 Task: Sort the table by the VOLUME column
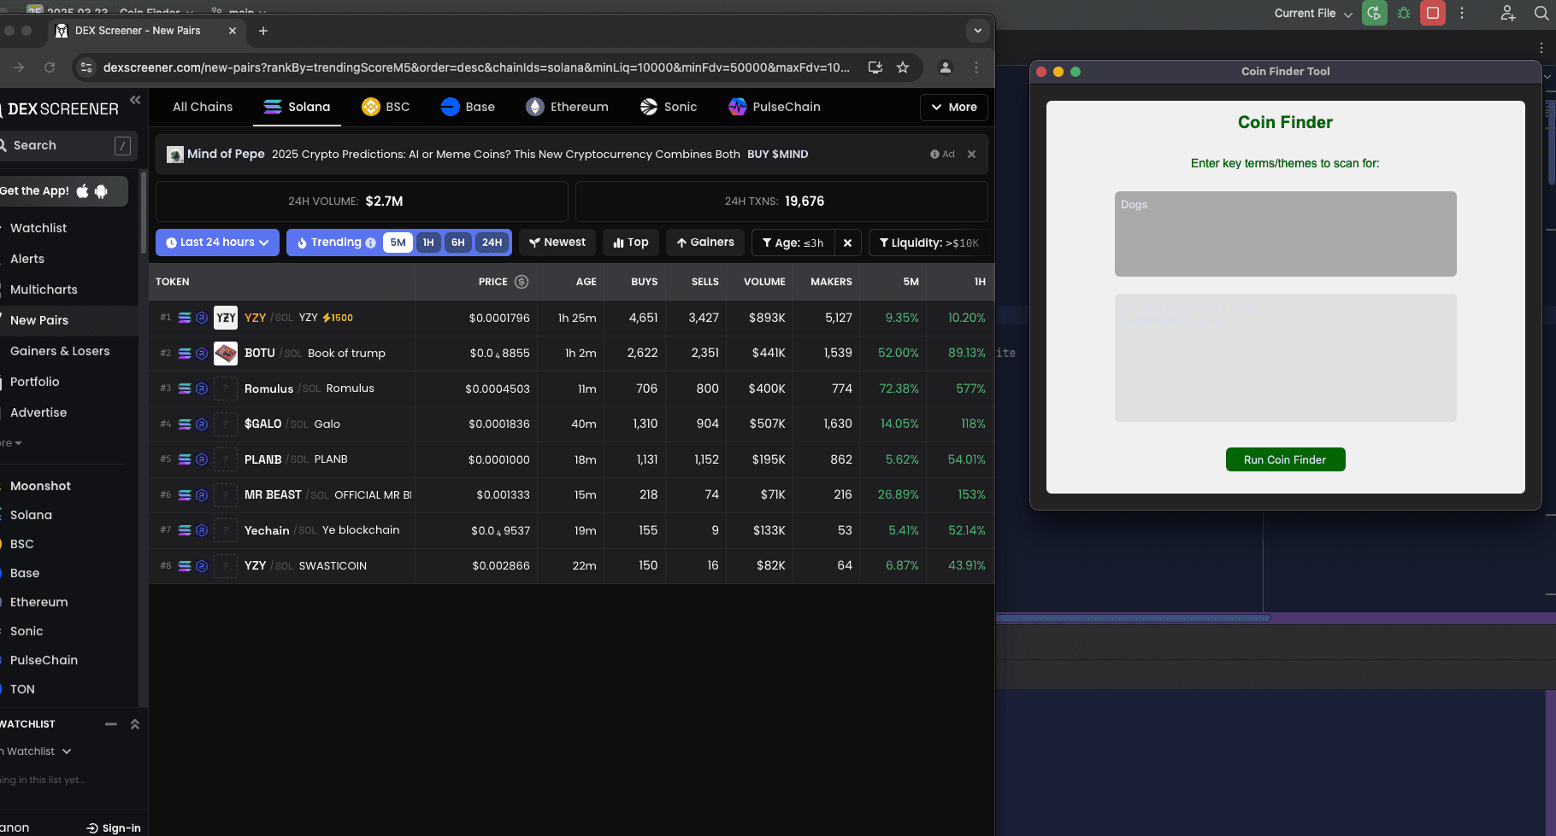(764, 282)
